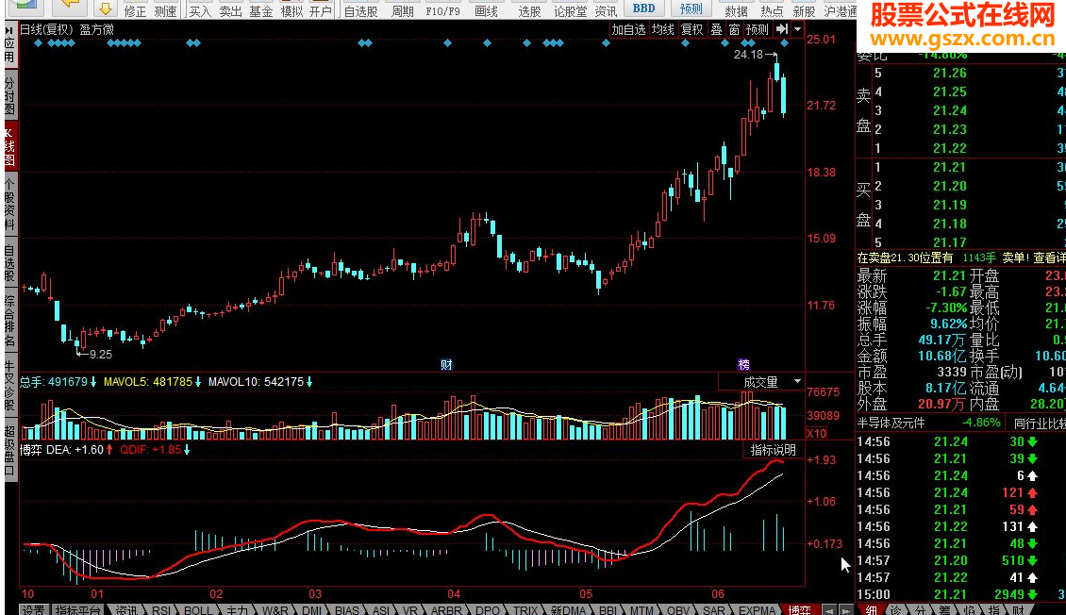The height and width of the screenshot is (615, 1066).
Task: Open the 指标平台 indicator platform
Action: (76, 609)
